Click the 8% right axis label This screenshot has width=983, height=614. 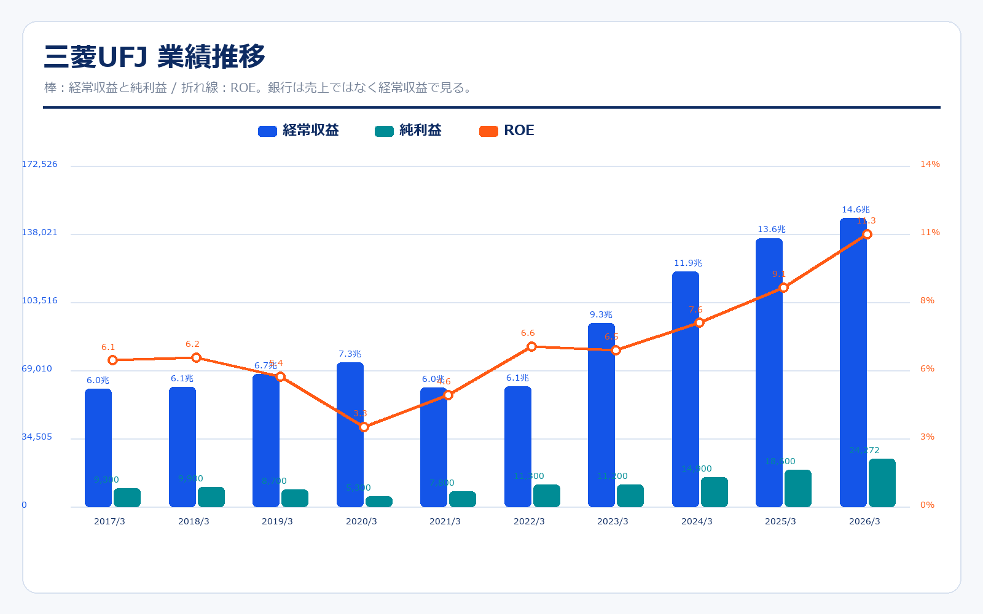coord(927,301)
